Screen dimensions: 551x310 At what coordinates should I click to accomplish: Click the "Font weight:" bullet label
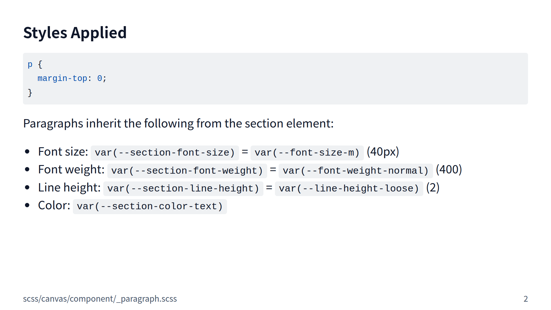[x=71, y=170]
